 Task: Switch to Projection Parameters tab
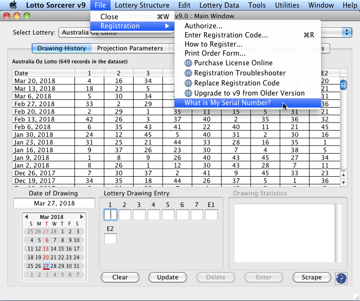click(x=130, y=48)
